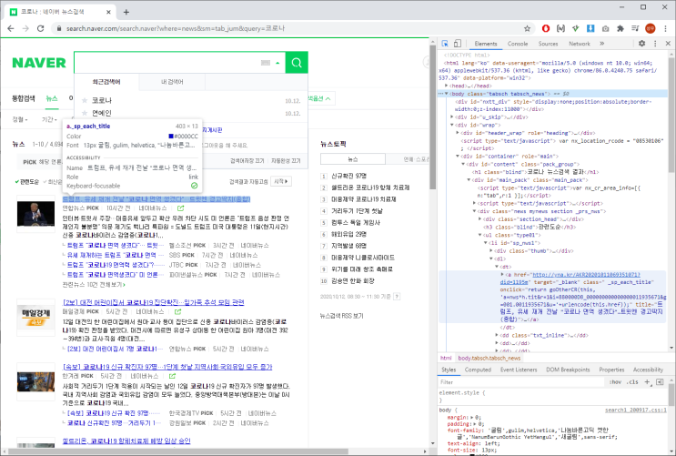Toggle the device toolbar in DevTools
The image size is (676, 456).
[458, 44]
